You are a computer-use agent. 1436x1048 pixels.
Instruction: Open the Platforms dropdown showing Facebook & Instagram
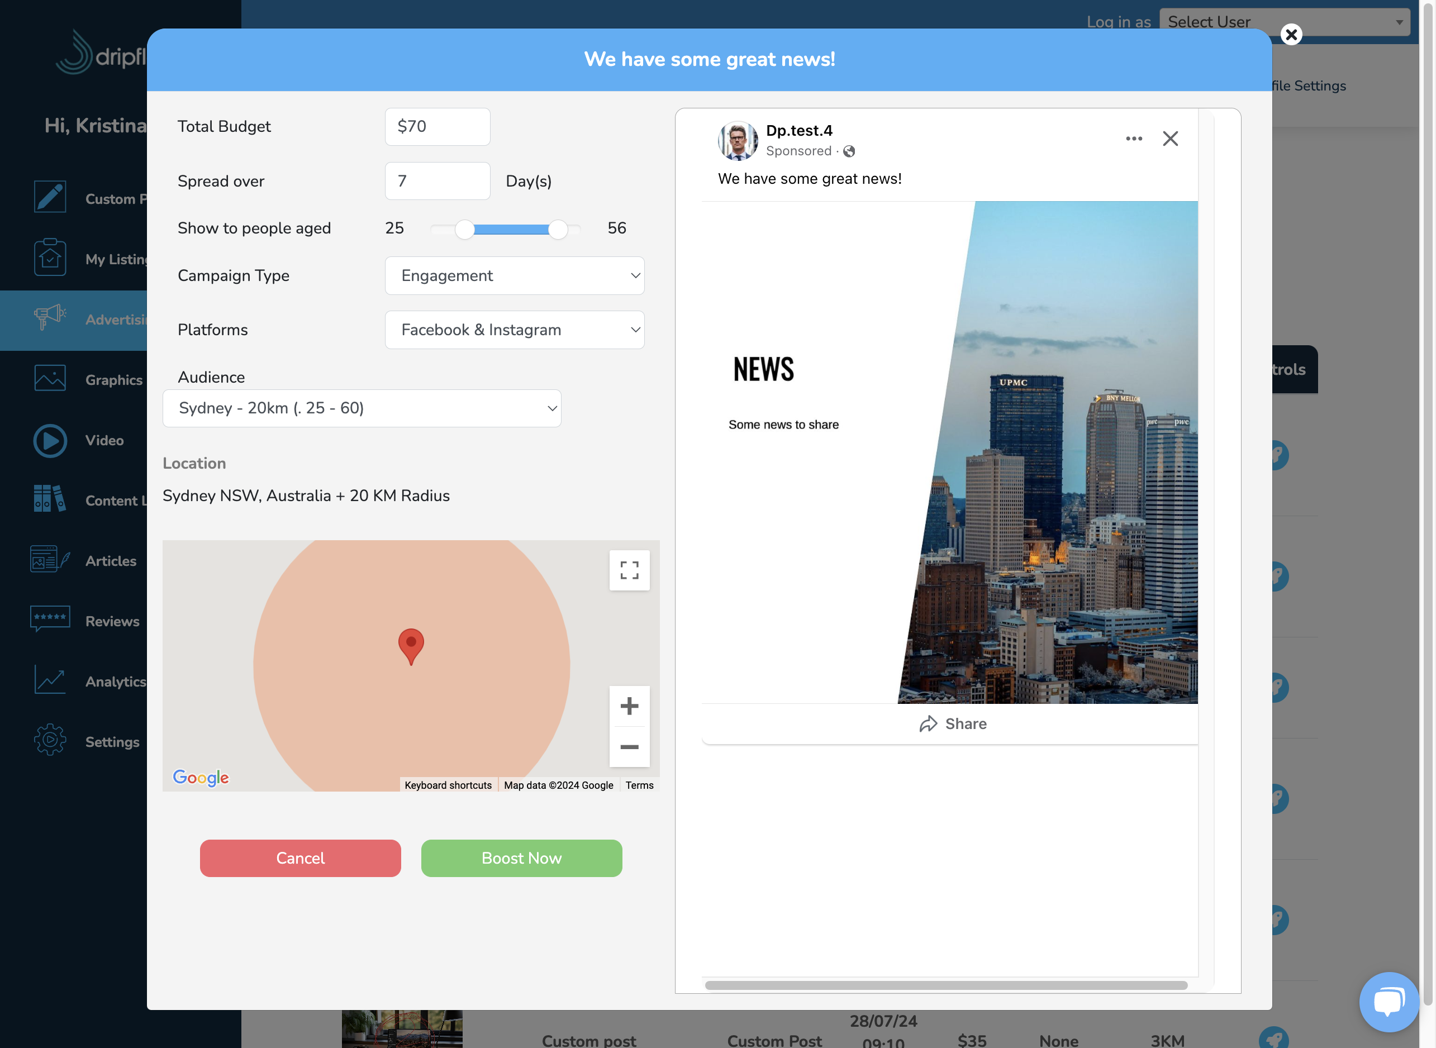click(x=514, y=330)
